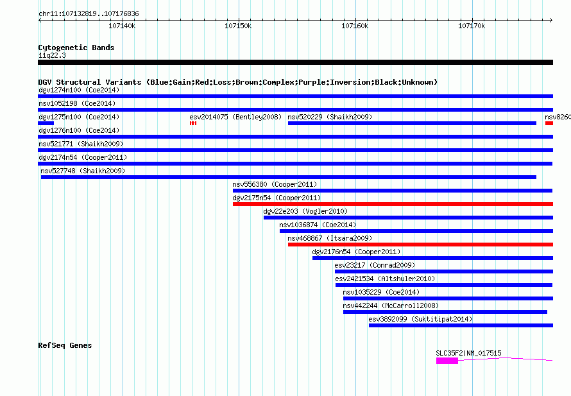Open the nsv520229 (Shaikh2009) variant label

pos(330,117)
